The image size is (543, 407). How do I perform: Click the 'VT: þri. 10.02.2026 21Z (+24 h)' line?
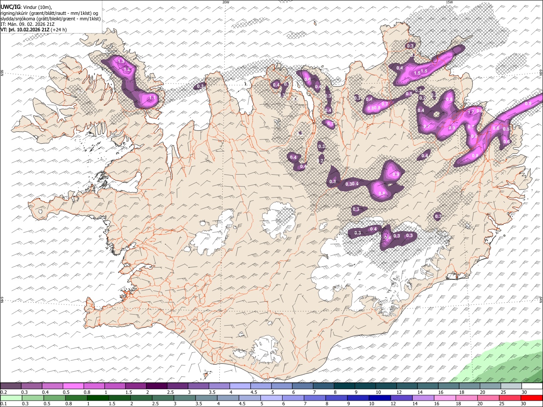click(34, 30)
